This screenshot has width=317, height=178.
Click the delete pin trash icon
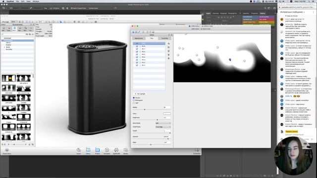click(168, 51)
